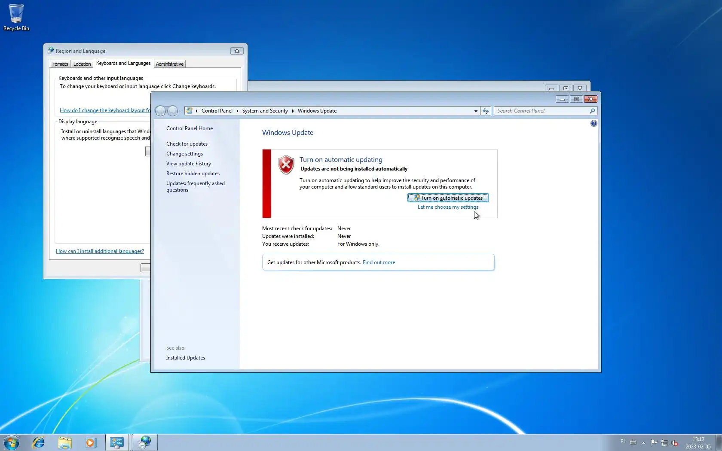
Task: Click Let me choose my settings link
Action: (448, 207)
